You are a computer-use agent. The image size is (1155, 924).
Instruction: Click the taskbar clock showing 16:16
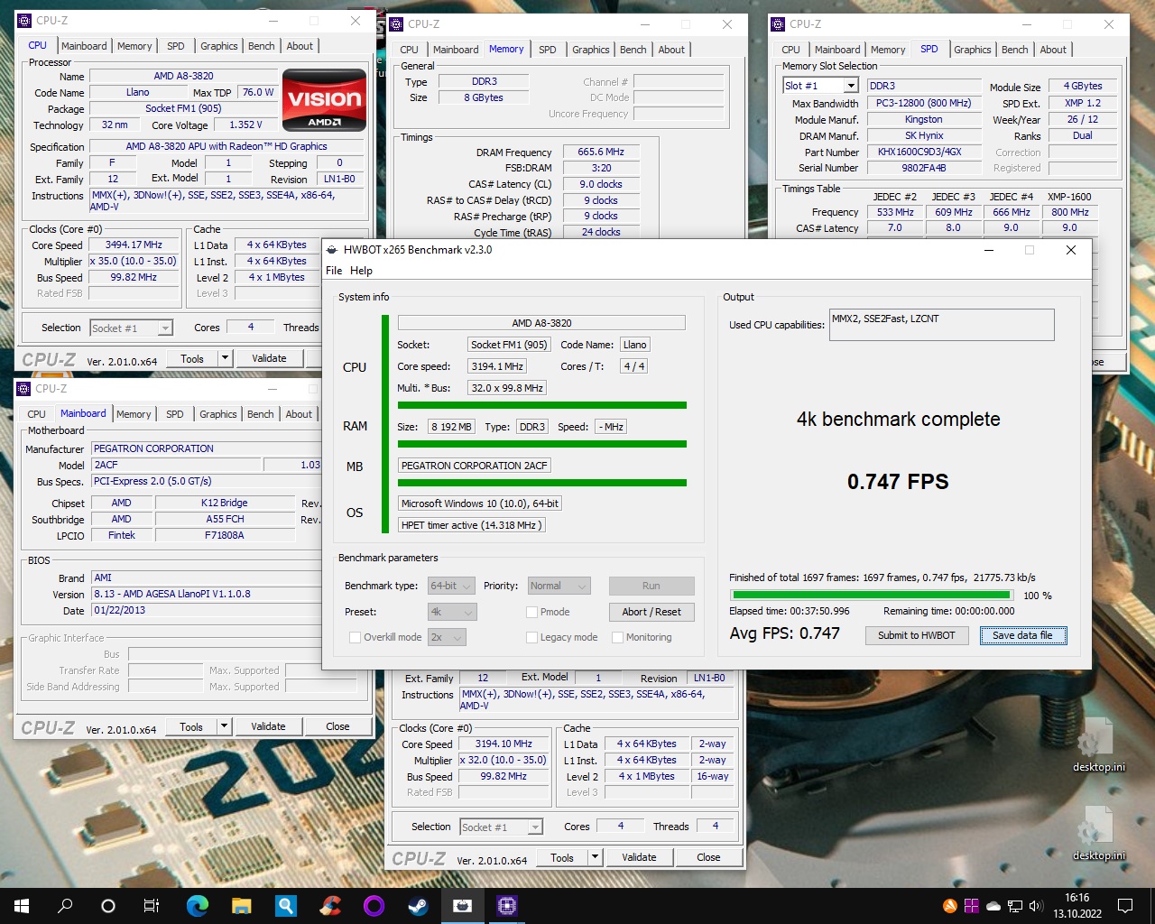coord(1076,906)
